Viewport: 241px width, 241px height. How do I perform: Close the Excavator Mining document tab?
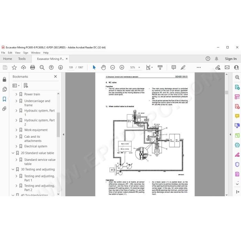[67, 59]
